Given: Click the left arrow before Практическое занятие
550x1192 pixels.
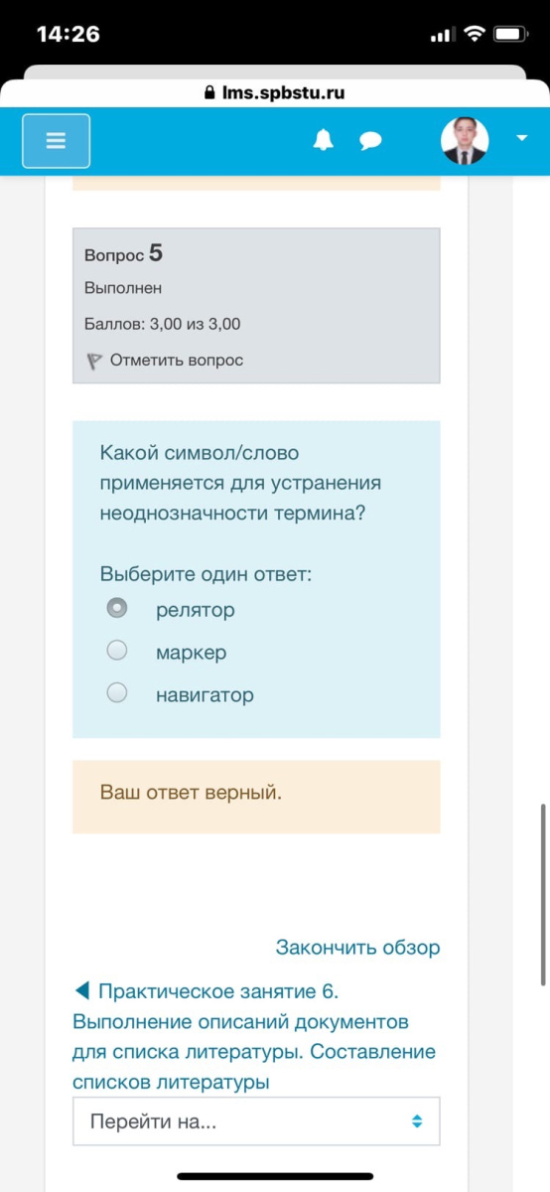Looking at the screenshot, I should [x=82, y=990].
